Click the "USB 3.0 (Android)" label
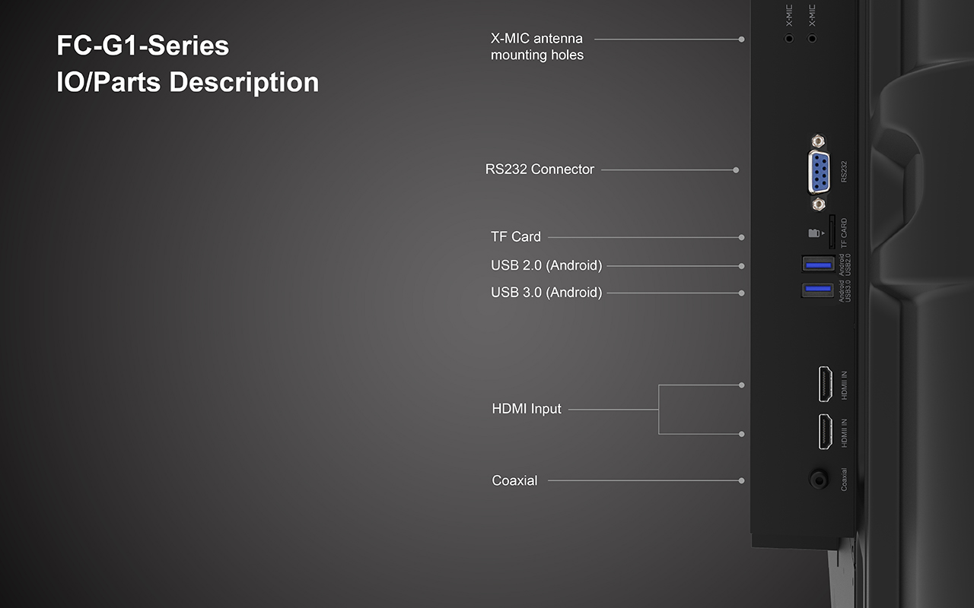Viewport: 974px width, 608px height. pos(546,293)
